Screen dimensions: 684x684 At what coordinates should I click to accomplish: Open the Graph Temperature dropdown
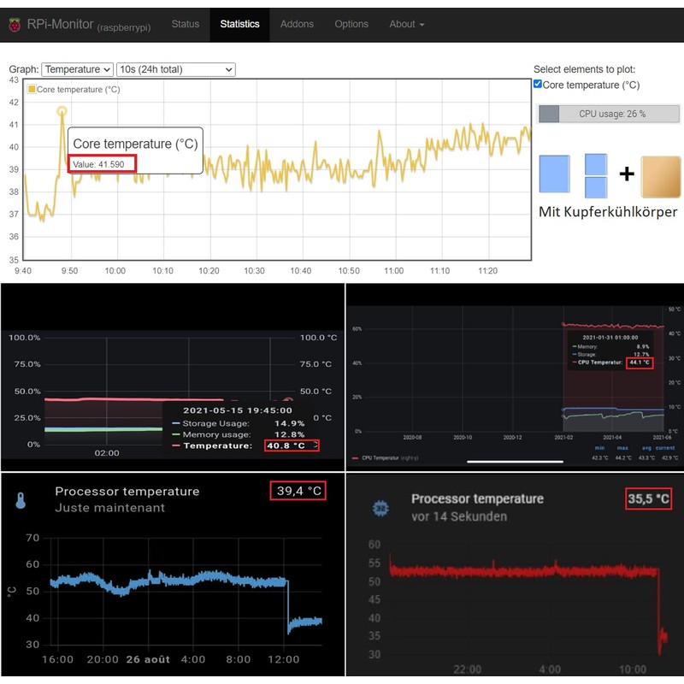point(77,69)
